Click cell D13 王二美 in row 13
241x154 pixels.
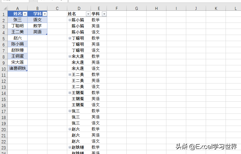79,87
